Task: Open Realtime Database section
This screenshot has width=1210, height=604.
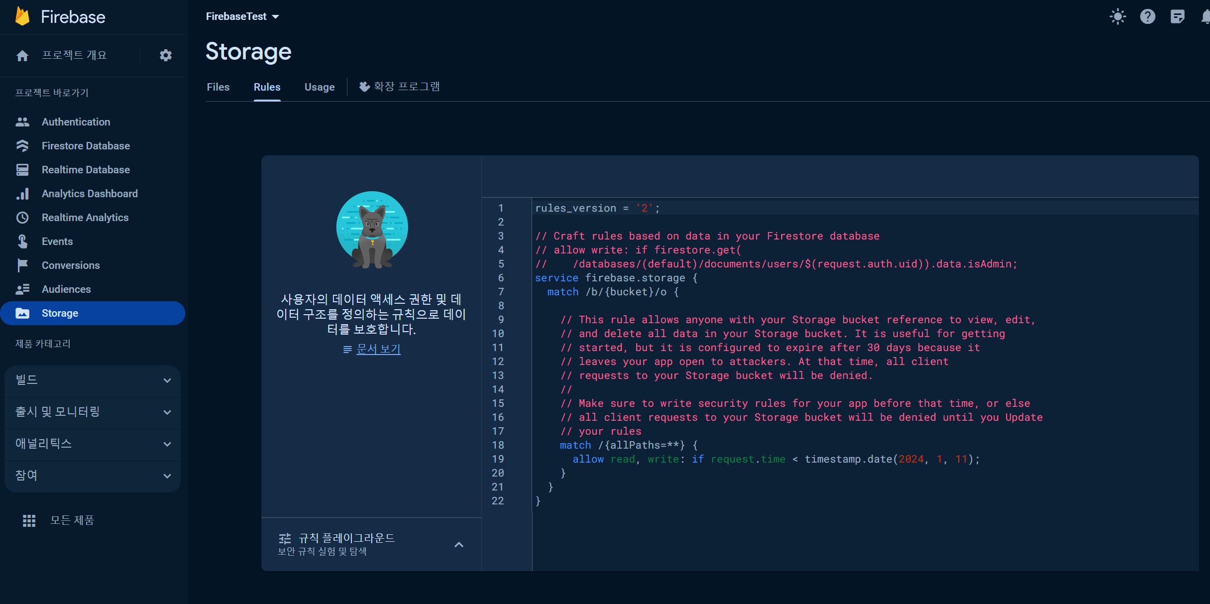Action: [86, 170]
